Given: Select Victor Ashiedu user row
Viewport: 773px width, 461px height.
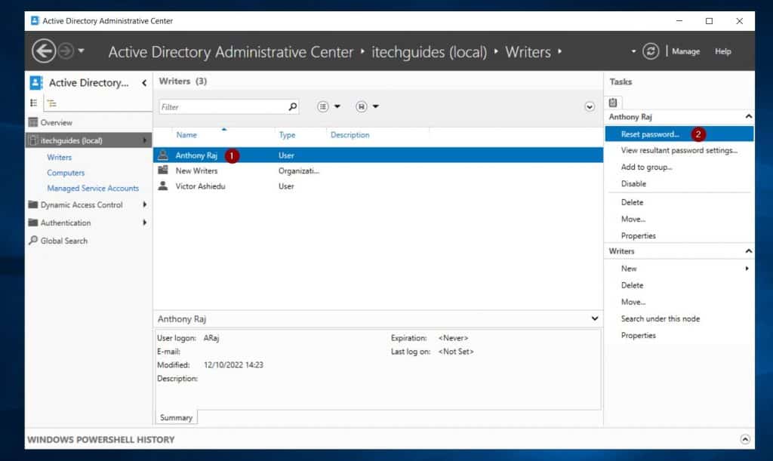Looking at the screenshot, I should [377, 186].
